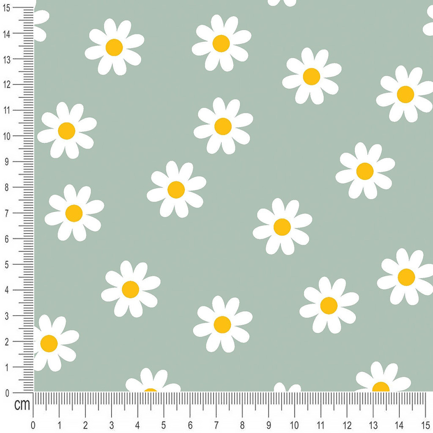The width and height of the screenshot is (433, 433).
Task: Click number 15 on the horizontal ruler
Action: (425, 425)
